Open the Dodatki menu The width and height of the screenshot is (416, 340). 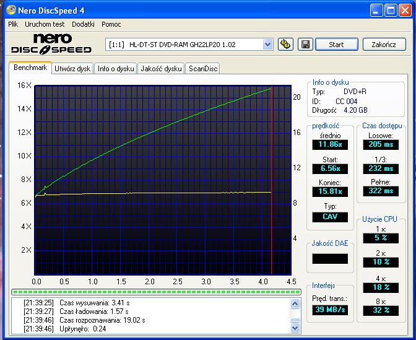click(83, 24)
